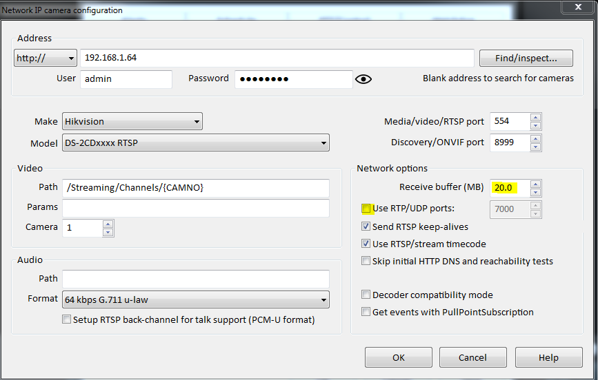Toggle Decoder compatibility mode checkbox
The image size is (598, 380).
(366, 295)
